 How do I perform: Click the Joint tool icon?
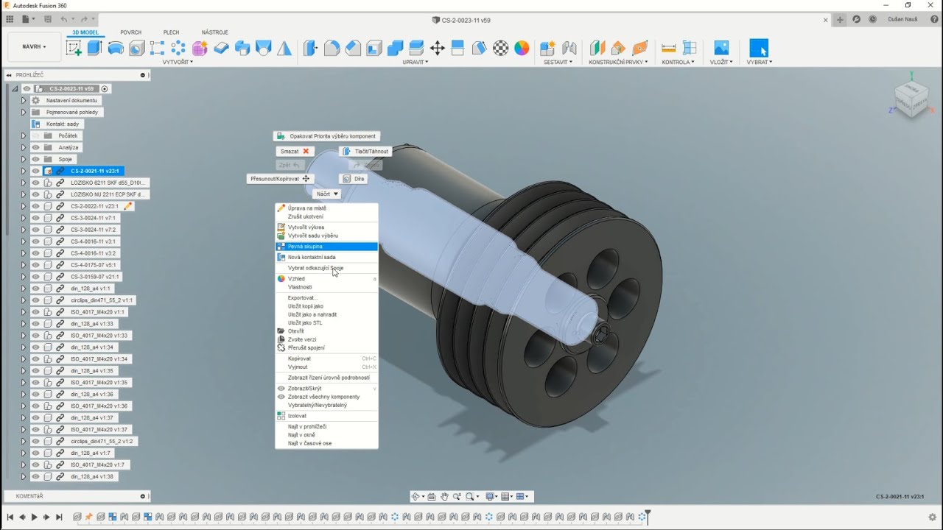click(569, 49)
